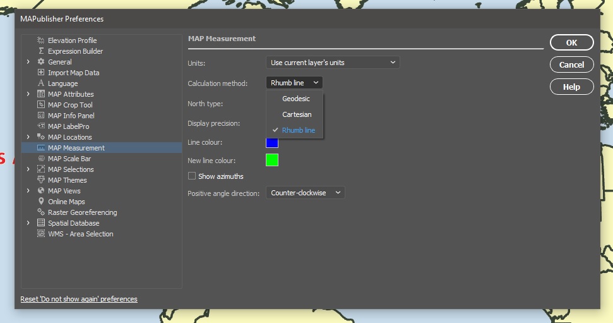Click the MAP Selections icon
Image resolution: width=613 pixels, height=323 pixels.
(x=40, y=169)
